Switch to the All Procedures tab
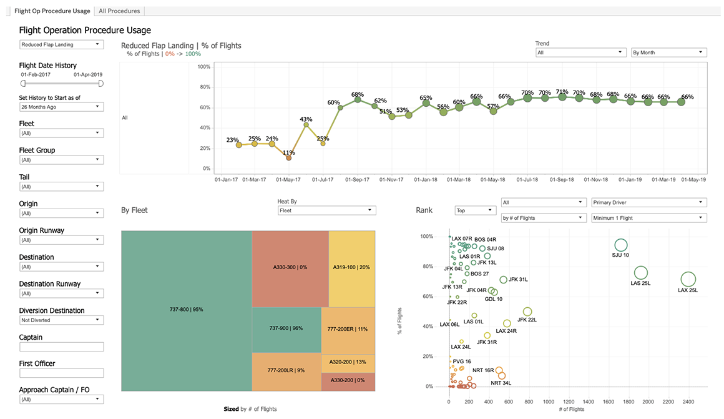 pos(120,11)
